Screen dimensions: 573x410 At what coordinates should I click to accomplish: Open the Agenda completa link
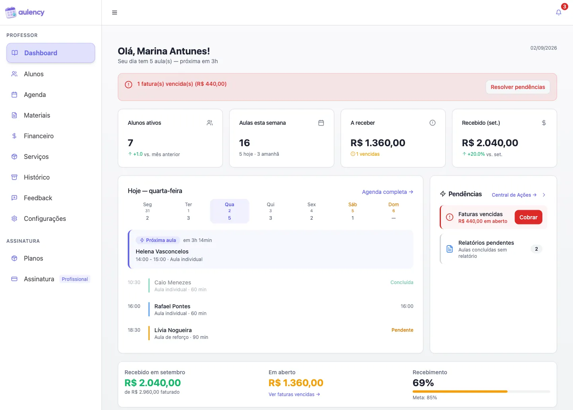point(388,192)
